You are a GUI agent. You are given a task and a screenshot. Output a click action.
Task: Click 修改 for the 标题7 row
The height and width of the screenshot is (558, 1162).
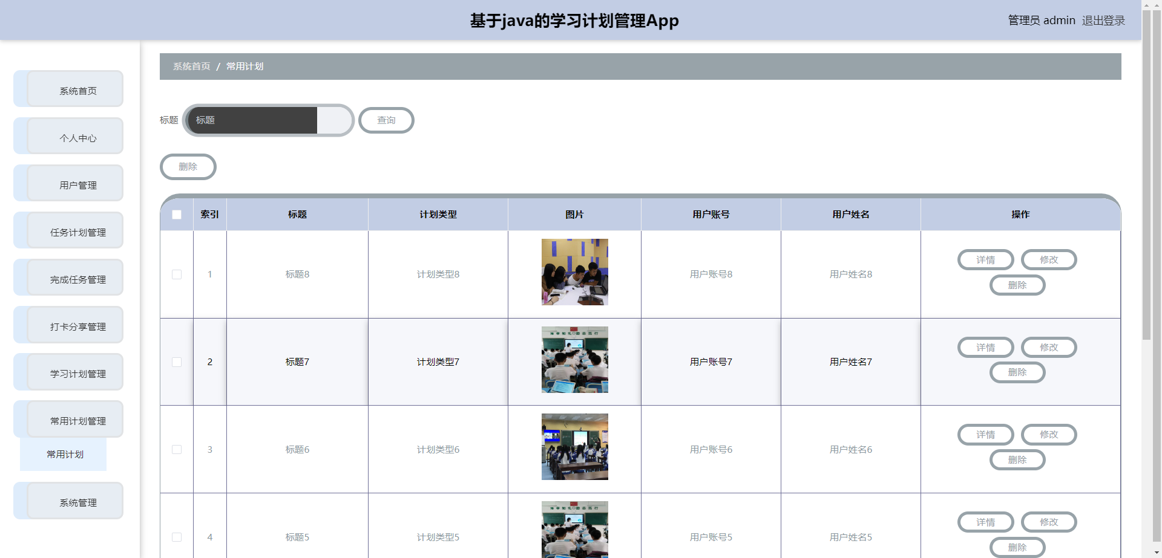pyautogui.click(x=1048, y=348)
